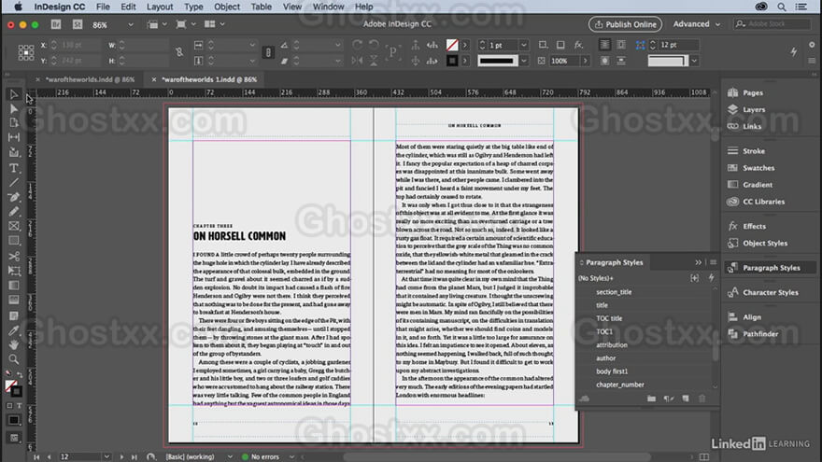Image resolution: width=822 pixels, height=462 pixels.
Task: Select the Free Transform tool
Action: click(x=14, y=271)
